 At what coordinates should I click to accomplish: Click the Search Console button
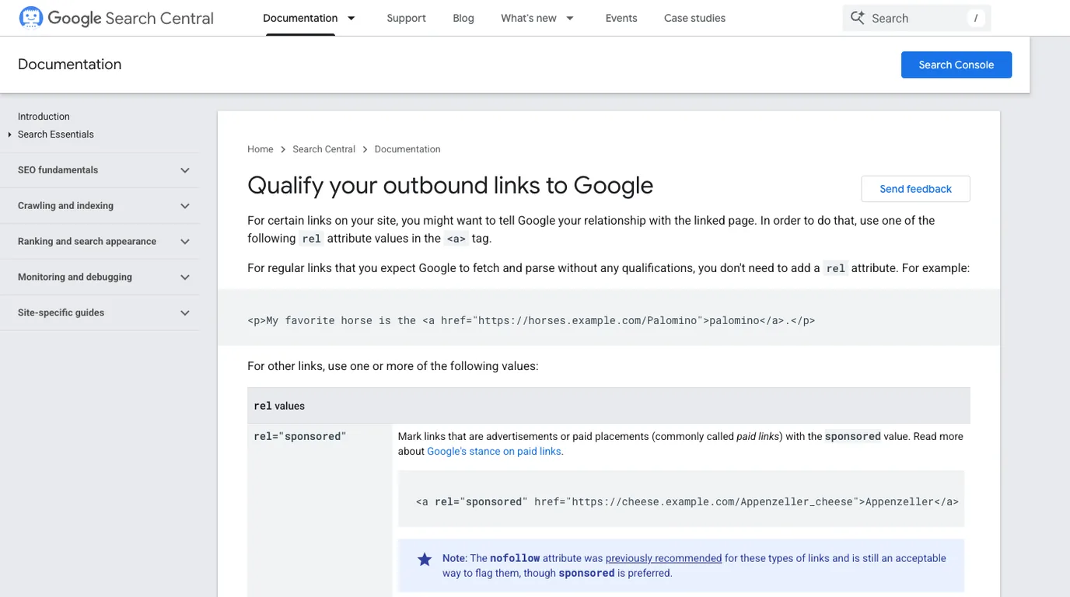click(956, 65)
